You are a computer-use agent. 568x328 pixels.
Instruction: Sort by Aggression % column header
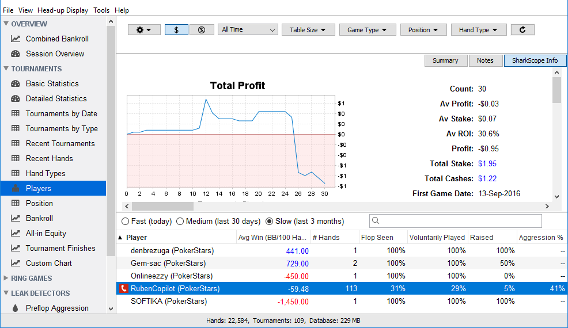pyautogui.click(x=542, y=238)
